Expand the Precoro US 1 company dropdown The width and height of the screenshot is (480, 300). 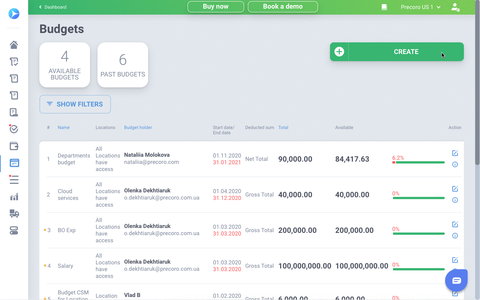tap(420, 7)
